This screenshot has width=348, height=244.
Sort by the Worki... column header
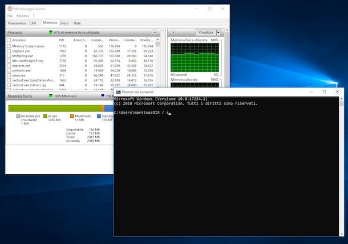[x=114, y=40]
